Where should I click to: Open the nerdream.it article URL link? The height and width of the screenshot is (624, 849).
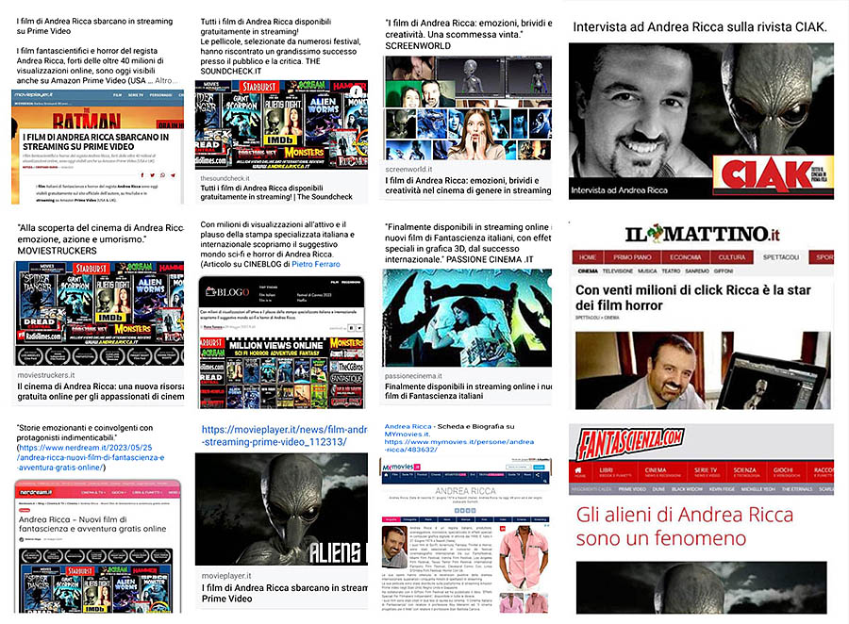coord(91,457)
